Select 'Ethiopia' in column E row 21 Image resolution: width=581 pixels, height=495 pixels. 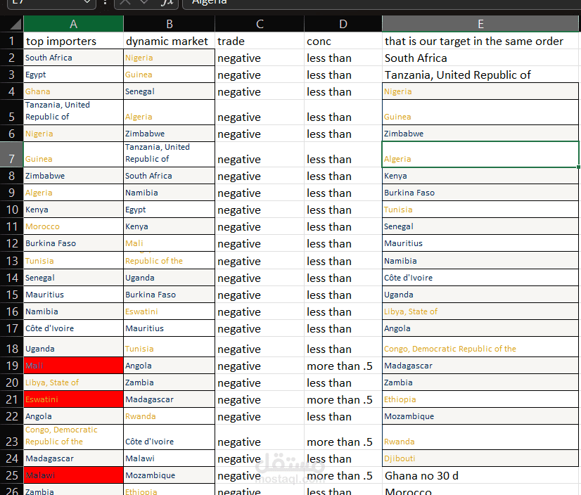pyautogui.click(x=480, y=399)
